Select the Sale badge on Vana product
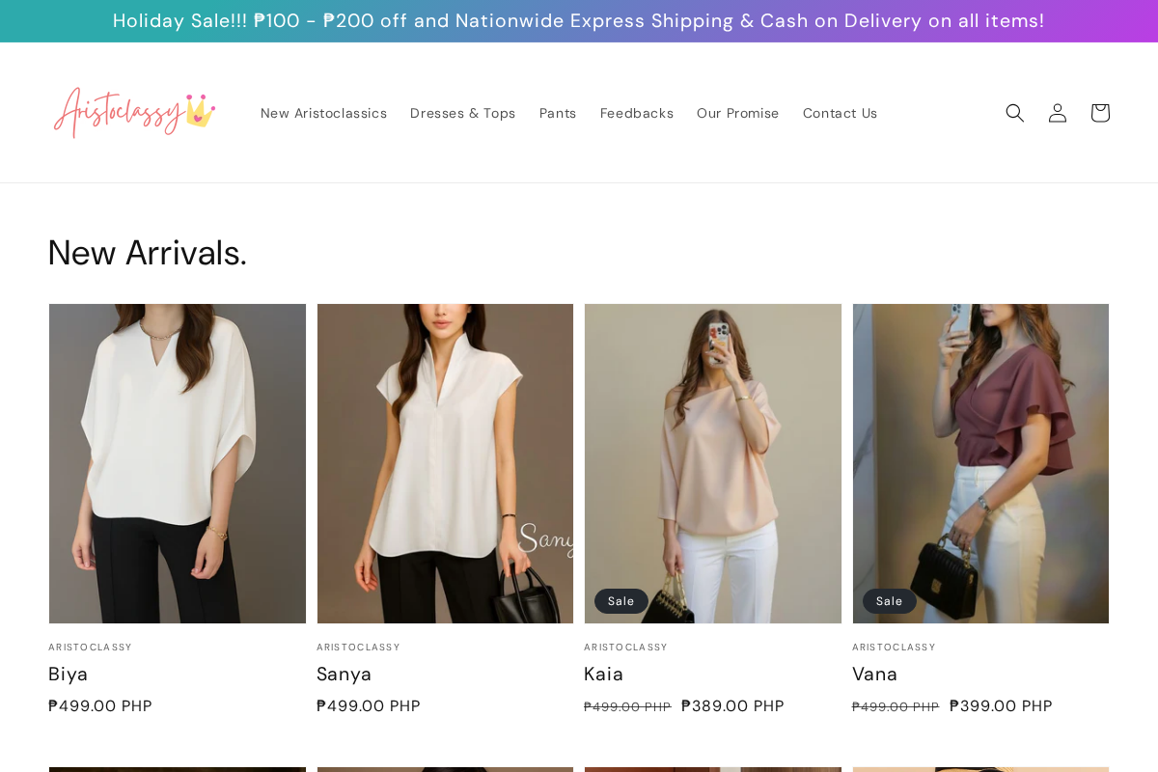 point(889,600)
